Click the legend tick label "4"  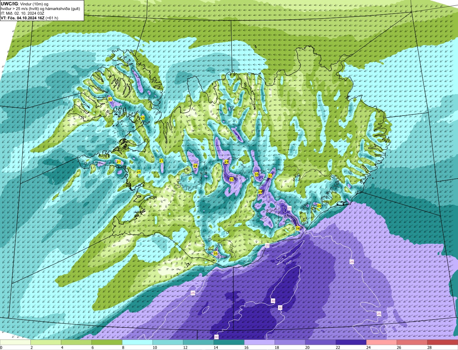[x=62, y=347]
